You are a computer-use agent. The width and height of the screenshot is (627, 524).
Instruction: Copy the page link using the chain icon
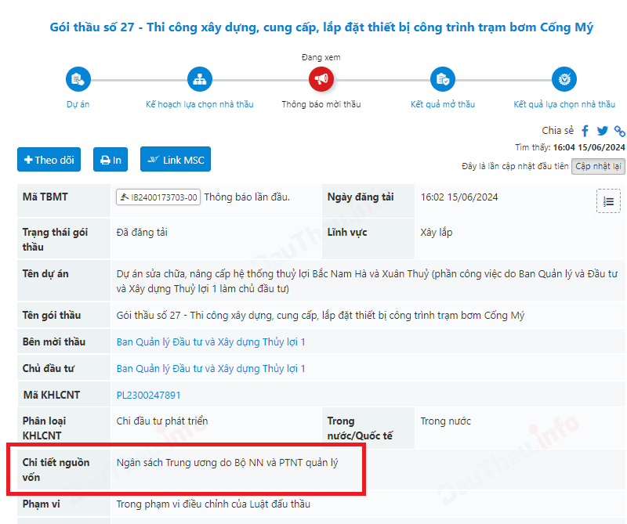pyautogui.click(x=619, y=131)
